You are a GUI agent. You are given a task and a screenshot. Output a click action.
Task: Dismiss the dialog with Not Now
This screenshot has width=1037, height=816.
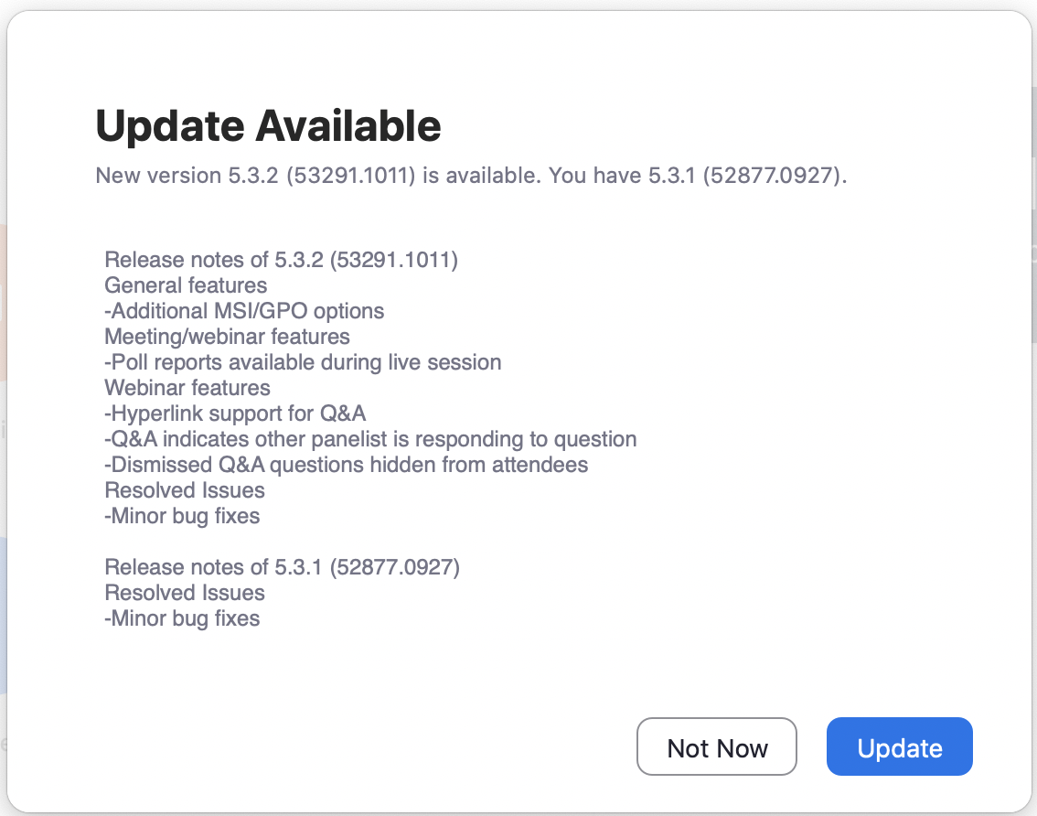pyautogui.click(x=717, y=748)
